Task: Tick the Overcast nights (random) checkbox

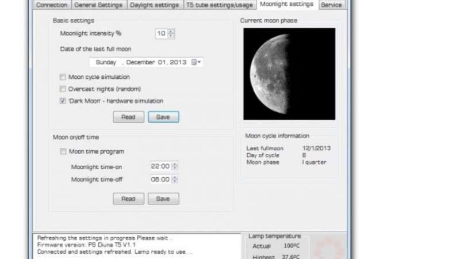Action: click(63, 89)
